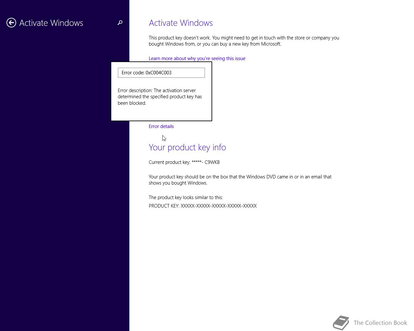Click 'Your product key info' heading

point(187,147)
